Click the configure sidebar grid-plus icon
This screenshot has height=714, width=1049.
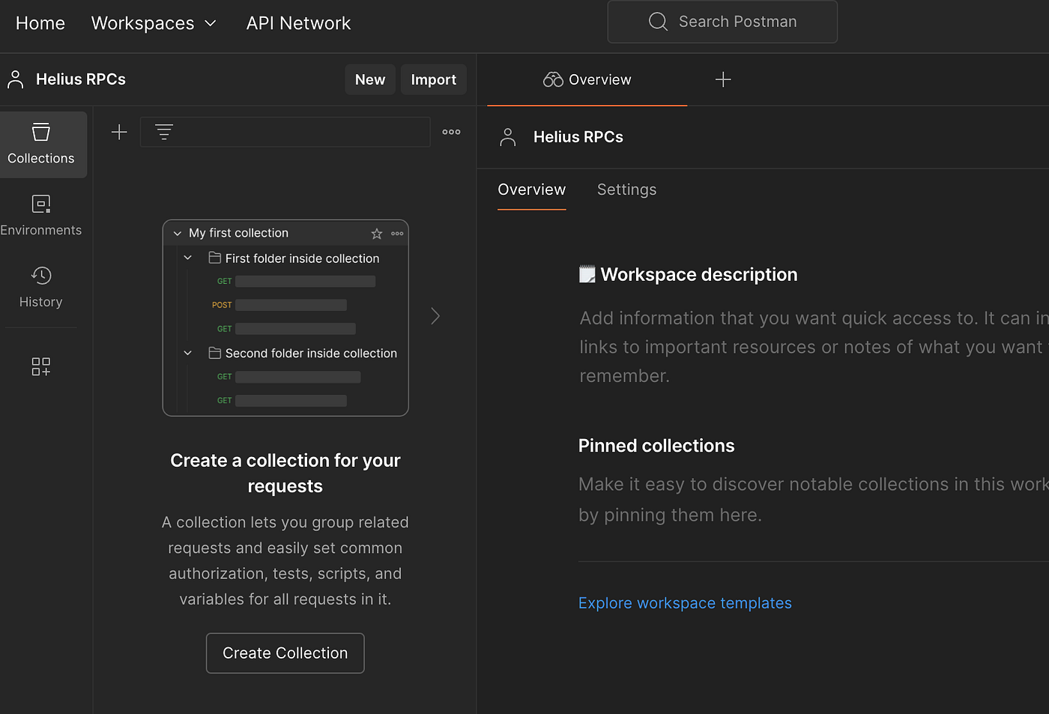pyautogui.click(x=41, y=366)
